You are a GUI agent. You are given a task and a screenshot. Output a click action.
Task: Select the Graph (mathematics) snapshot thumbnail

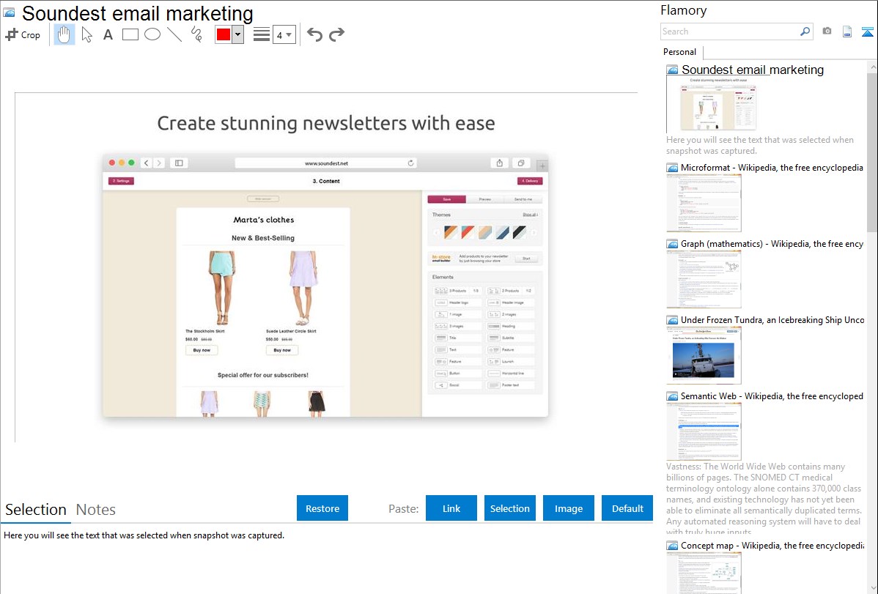704,279
